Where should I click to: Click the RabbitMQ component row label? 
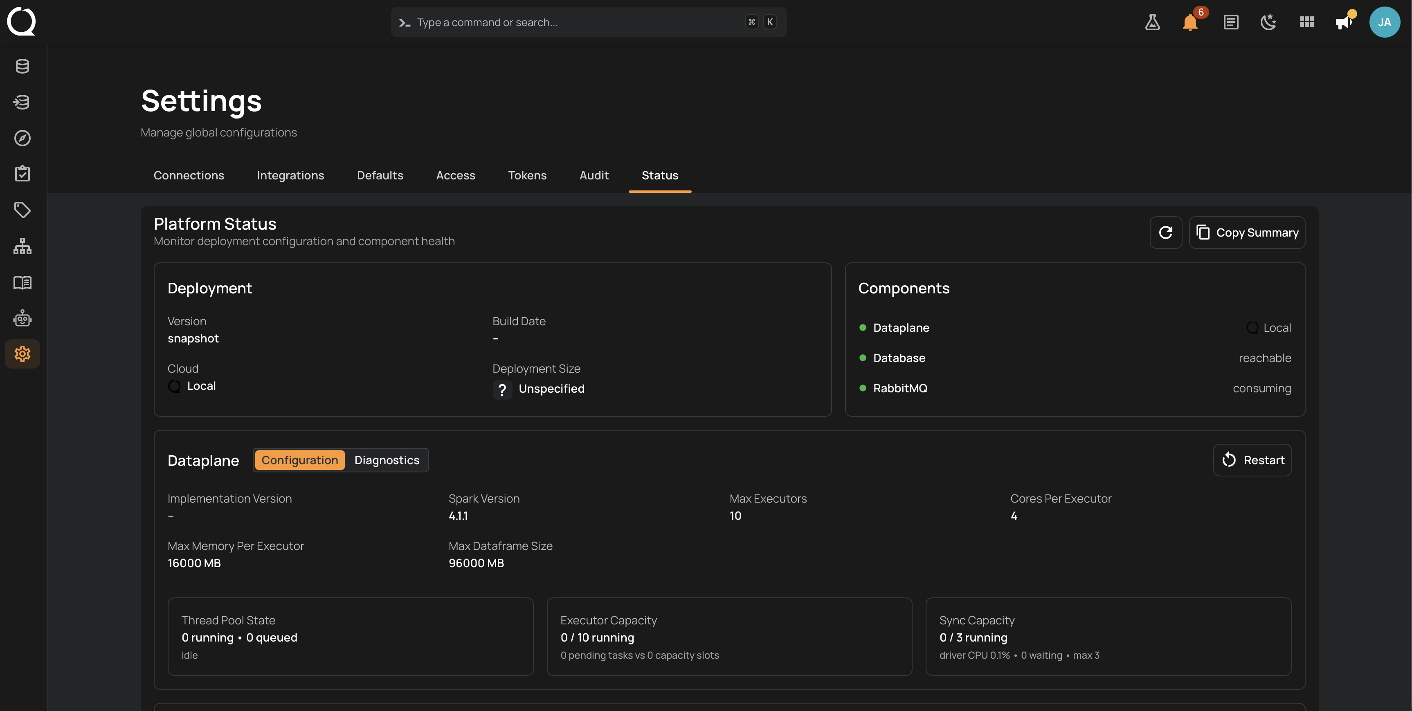900,388
